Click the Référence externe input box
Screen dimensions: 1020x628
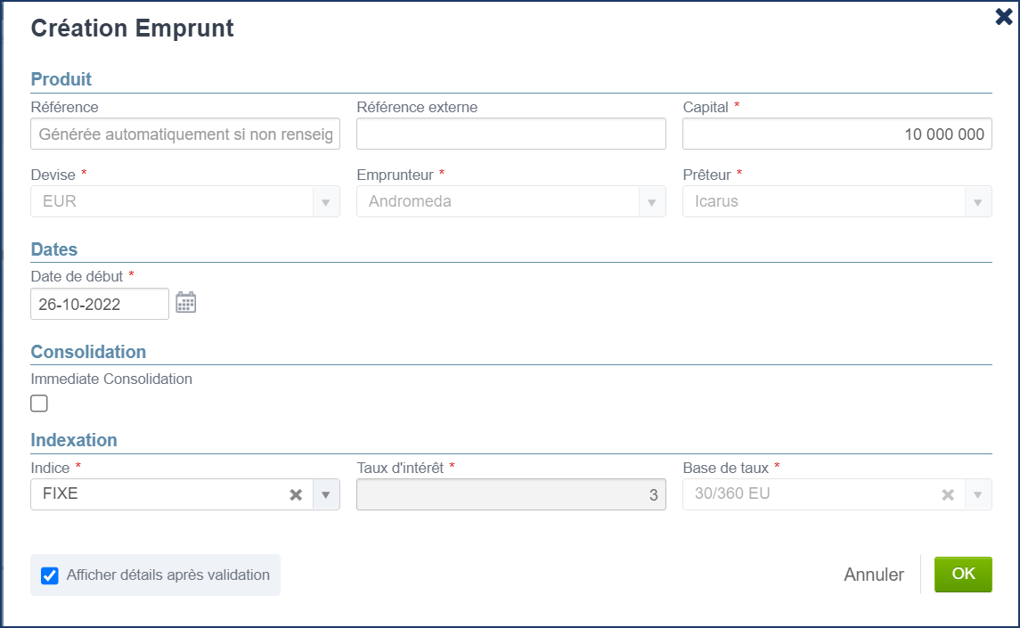point(510,134)
